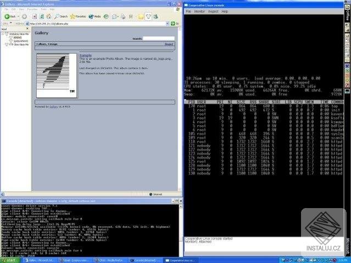Open the Search pane with the magnifier

61,16
